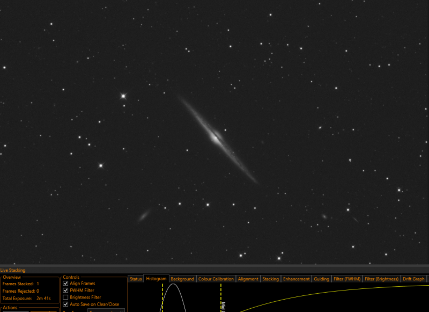
Task: Click the Controls group label
Action: [71, 277]
